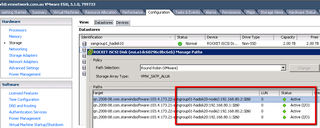This screenshot has width=320, height=128.
Task: Open the Maps tab
Action: click(250, 12)
